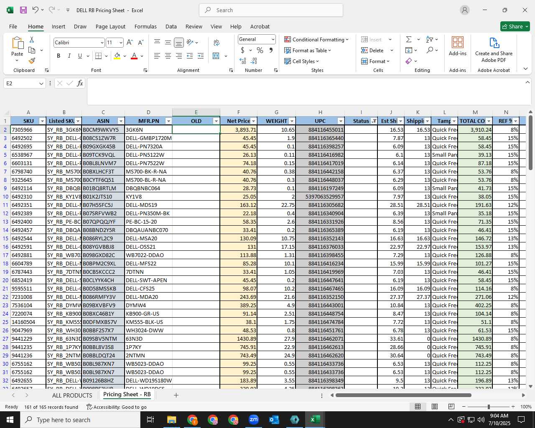535x428 pixels.
Task: Switch to the Data ribbon tab
Action: click(171, 26)
